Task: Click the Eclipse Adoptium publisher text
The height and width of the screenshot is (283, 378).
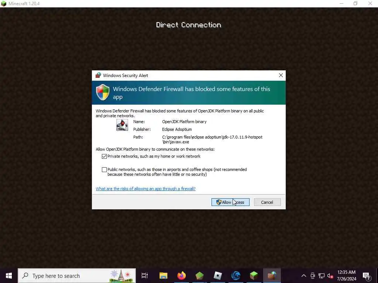Action: click(177, 129)
